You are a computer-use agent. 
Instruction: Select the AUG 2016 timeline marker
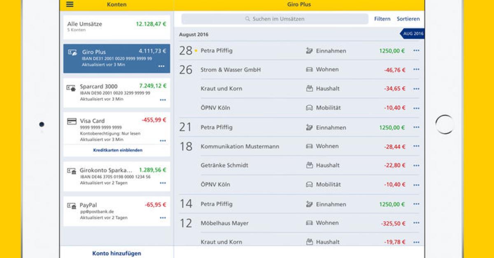[412, 34]
